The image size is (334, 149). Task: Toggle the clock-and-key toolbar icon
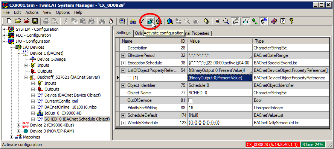(x=235, y=21)
